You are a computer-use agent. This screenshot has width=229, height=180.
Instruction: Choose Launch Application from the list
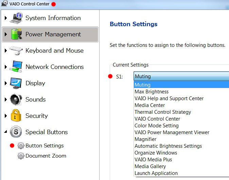click(156, 173)
